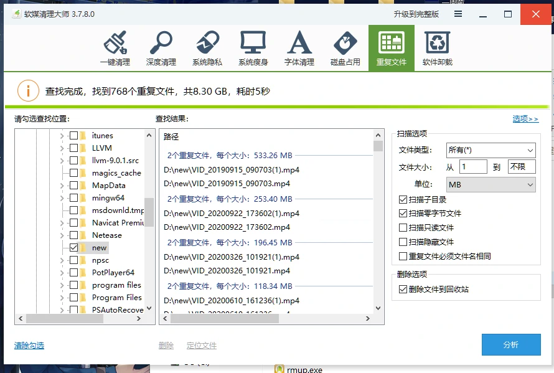Expand the LLVM folder tree node
This screenshot has width=554, height=373.
(x=62, y=148)
